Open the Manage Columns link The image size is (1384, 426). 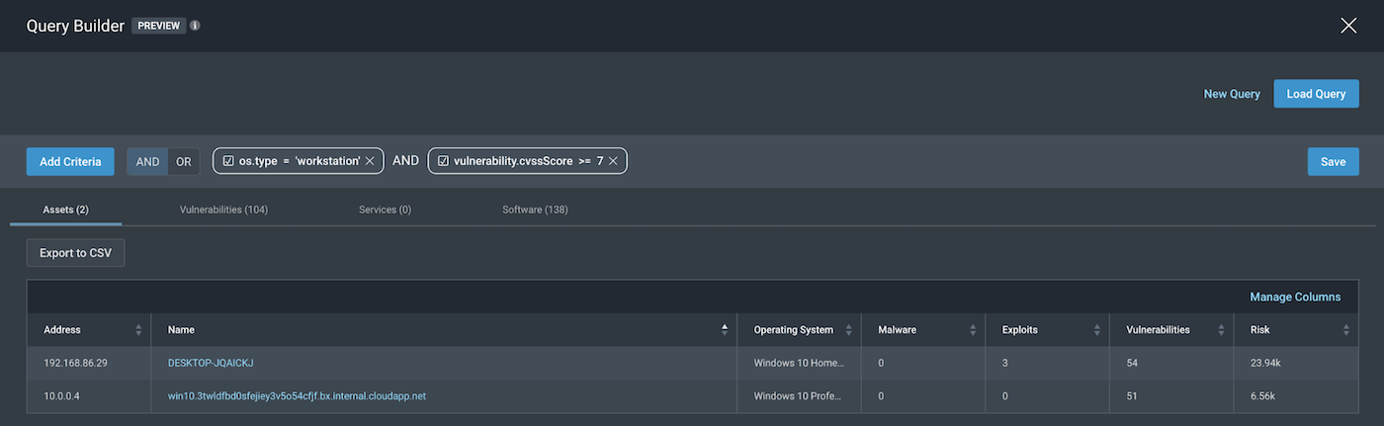click(x=1295, y=297)
